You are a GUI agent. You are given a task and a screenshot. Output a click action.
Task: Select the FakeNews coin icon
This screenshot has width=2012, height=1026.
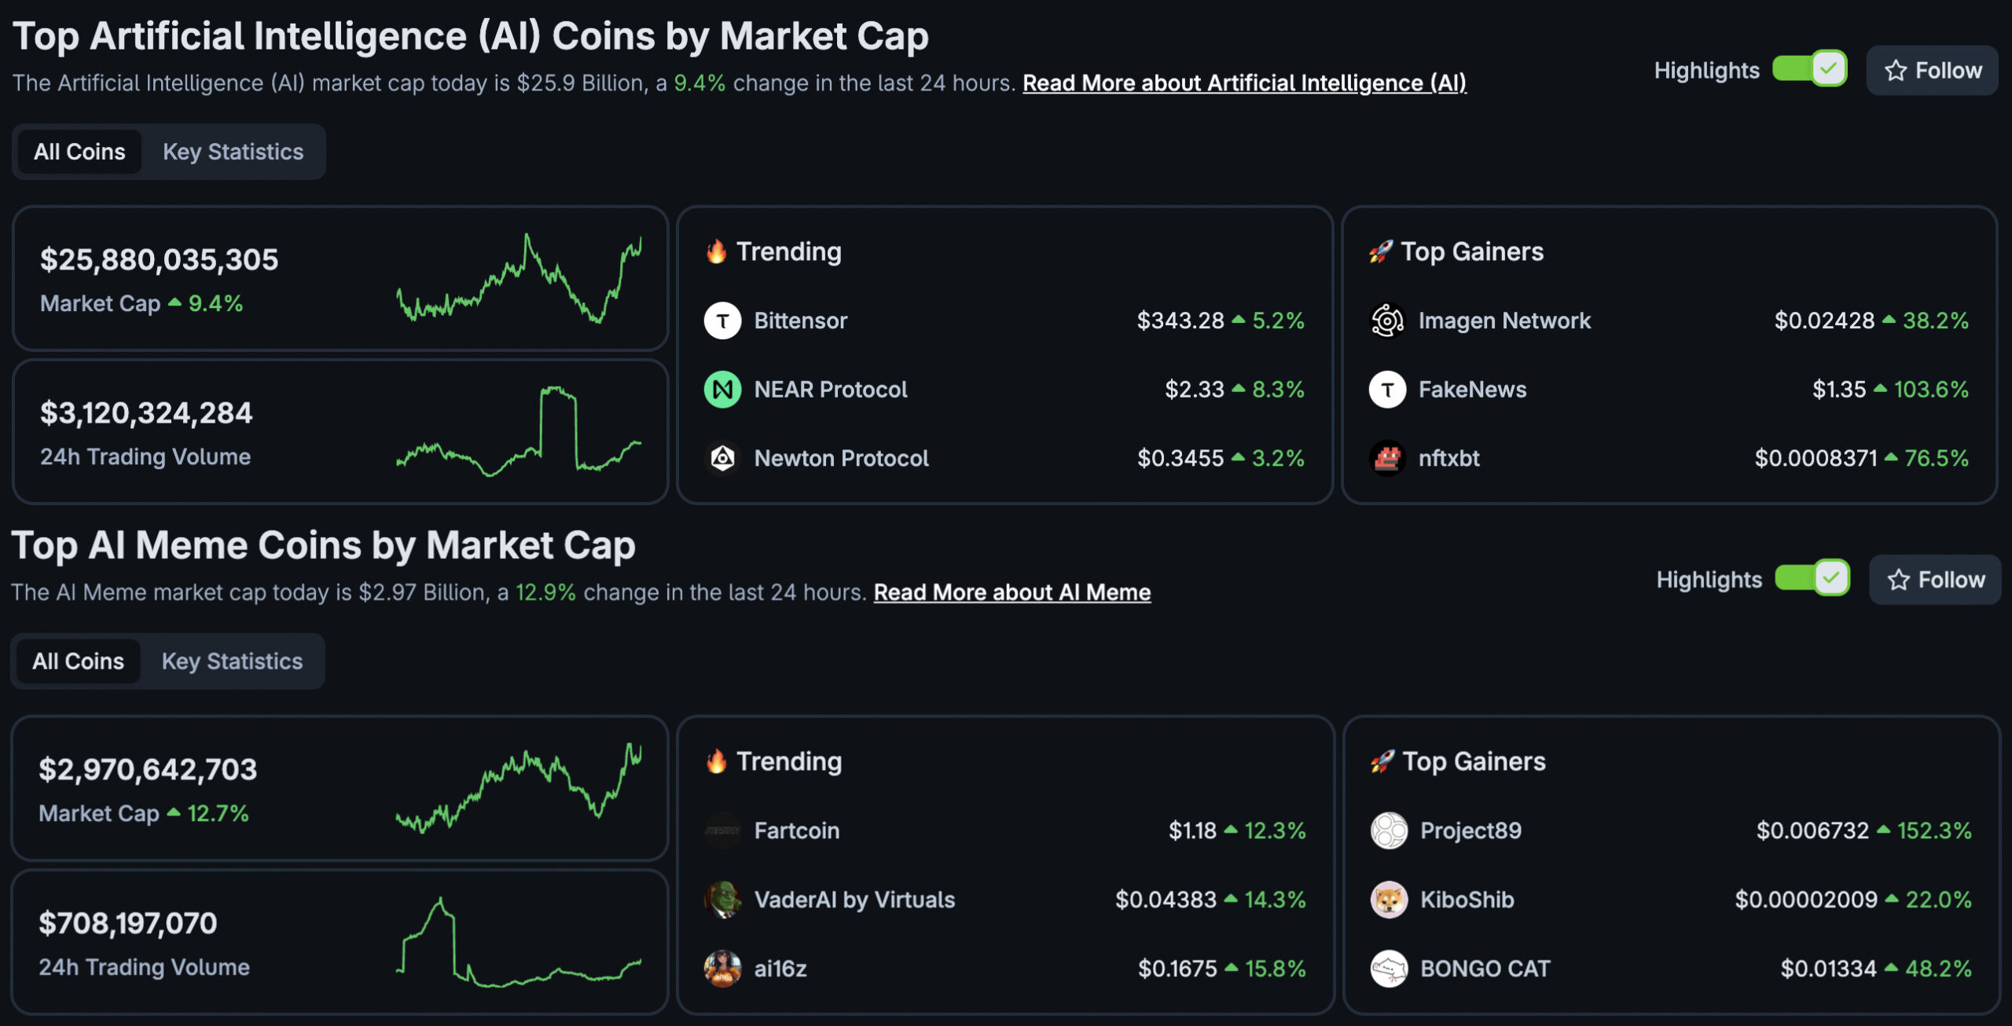pos(1388,389)
